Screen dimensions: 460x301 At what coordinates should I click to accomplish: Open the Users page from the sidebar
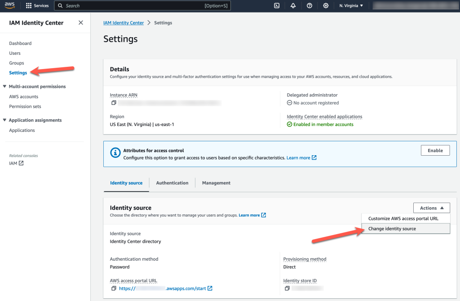pyautogui.click(x=14, y=53)
